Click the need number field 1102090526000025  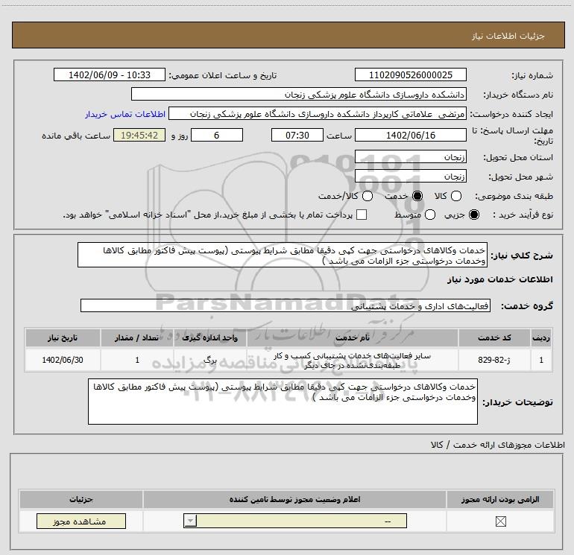[x=410, y=74]
